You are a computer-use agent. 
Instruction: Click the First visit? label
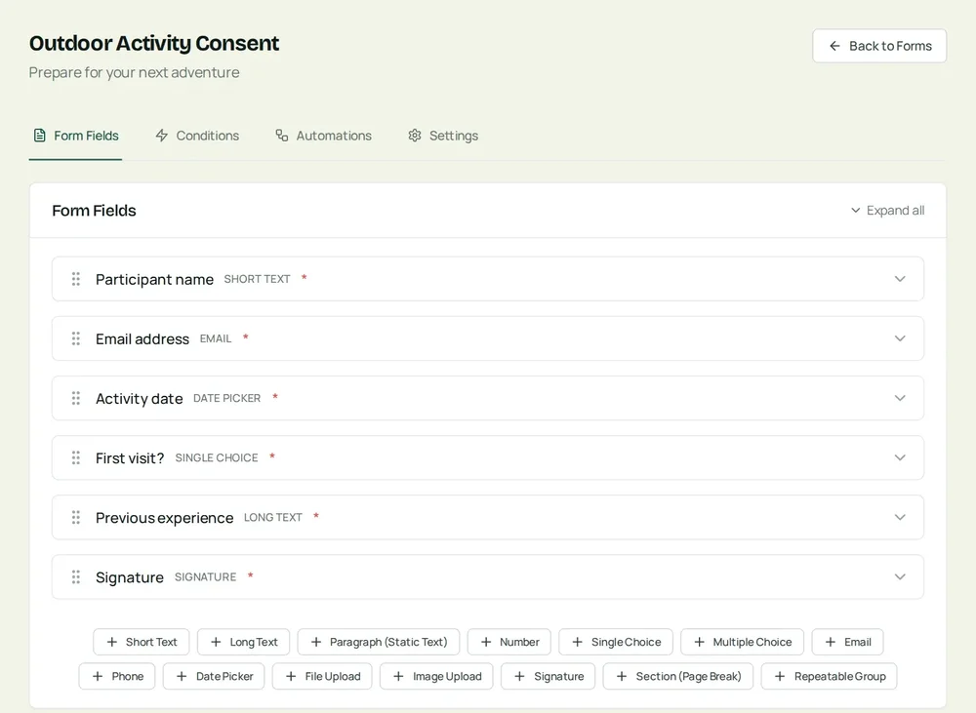tap(130, 458)
